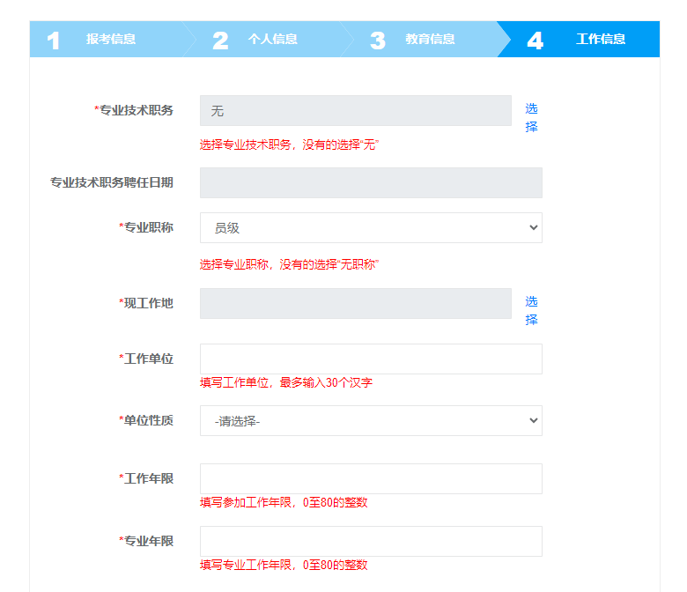Click 选择 link beside 现工作地 field
Image resolution: width=687 pixels, height=592 pixels.
tap(531, 310)
